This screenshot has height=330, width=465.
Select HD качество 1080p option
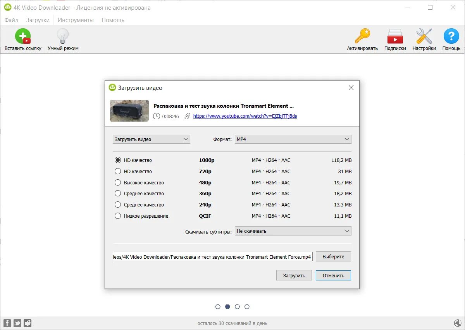(x=118, y=160)
